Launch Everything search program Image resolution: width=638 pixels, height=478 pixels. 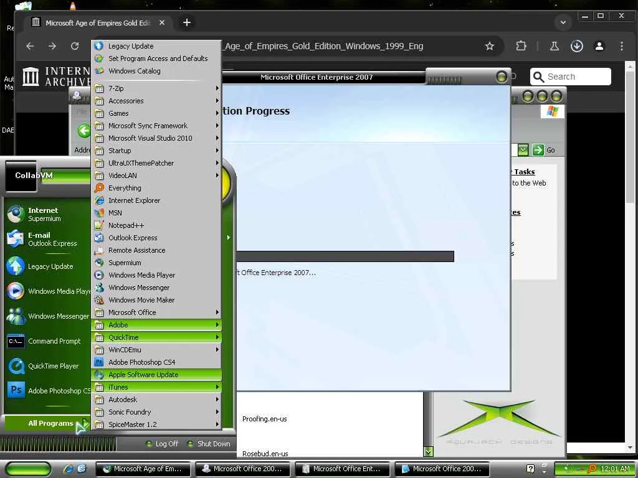tap(156, 188)
